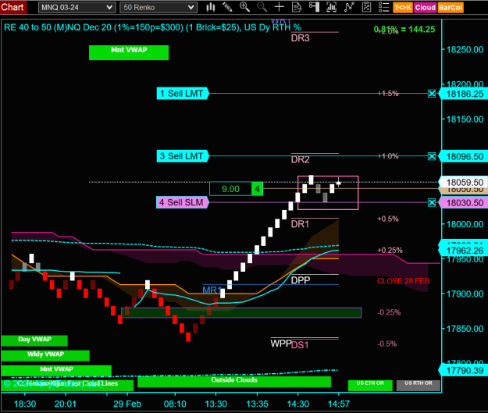
Task: Open the data box icon
Action: click(x=297, y=7)
